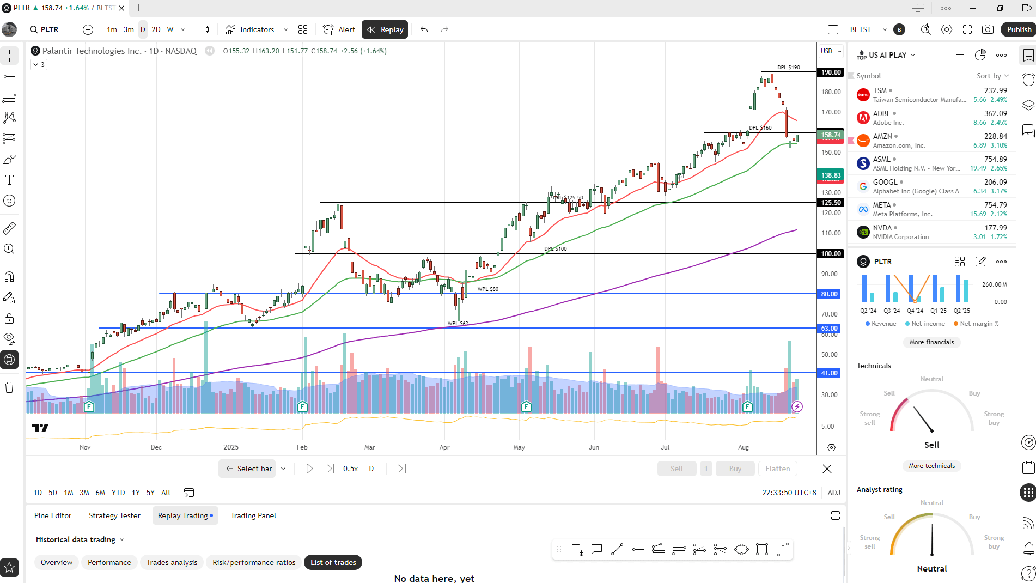
Task: Open the Trades analysis tab
Action: pyautogui.click(x=172, y=562)
